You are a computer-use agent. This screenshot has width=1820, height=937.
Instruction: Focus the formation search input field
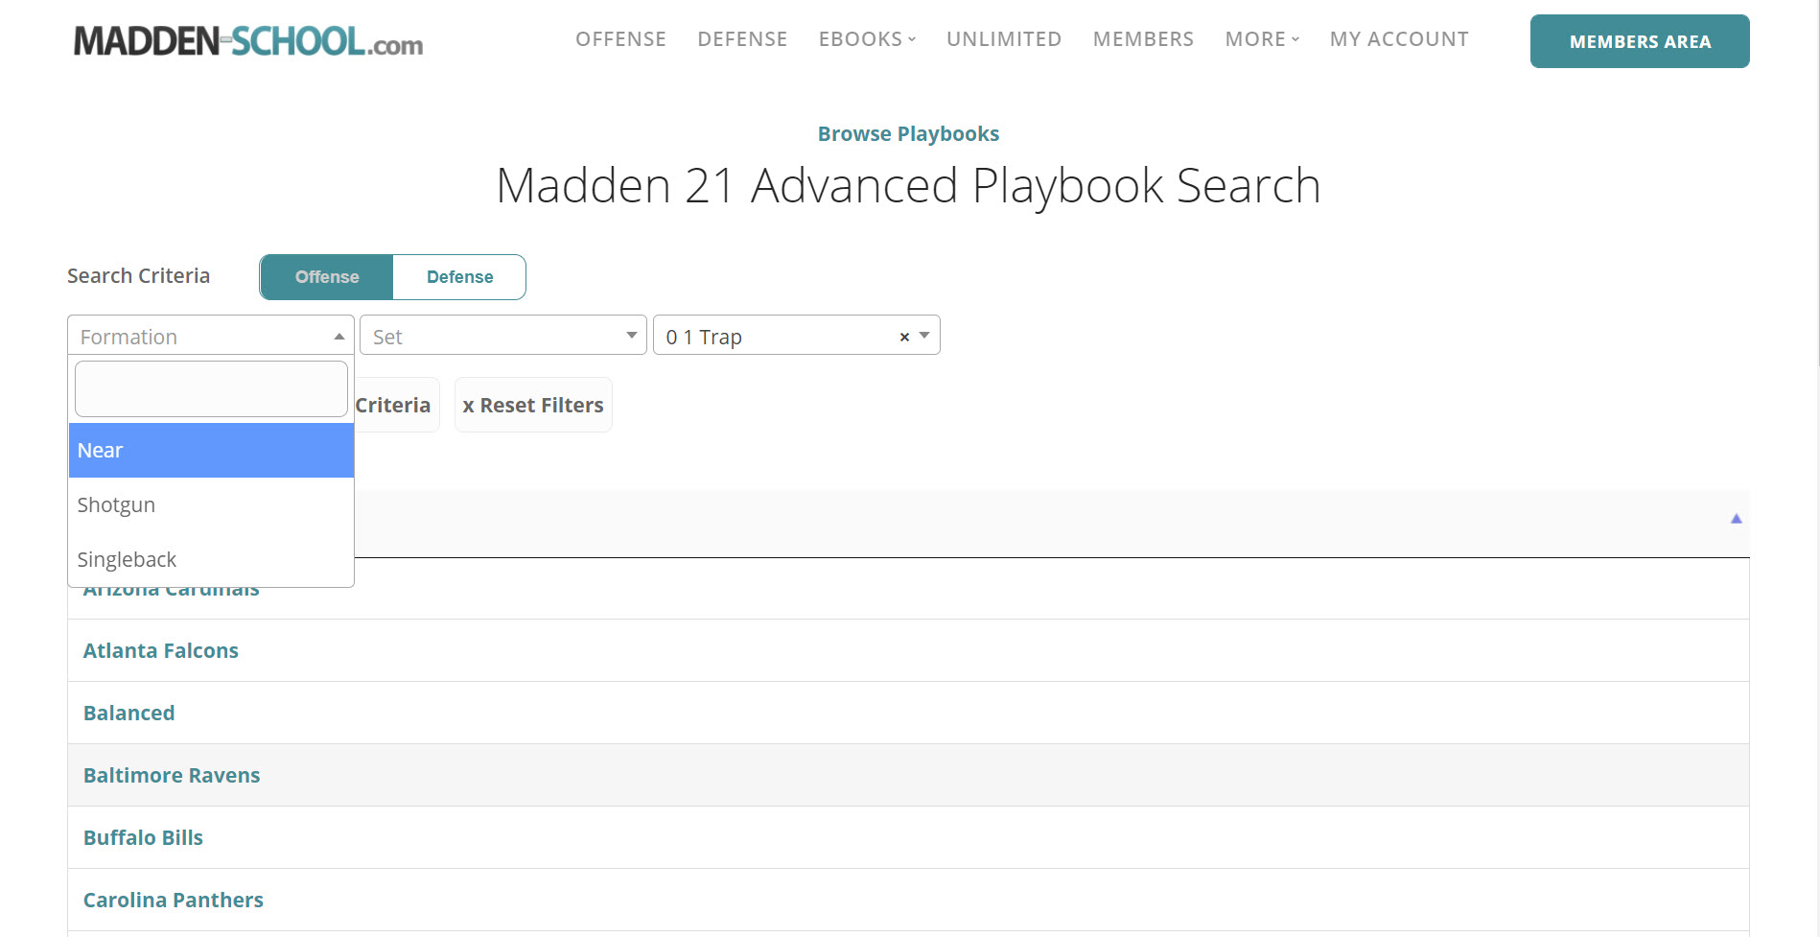211,388
